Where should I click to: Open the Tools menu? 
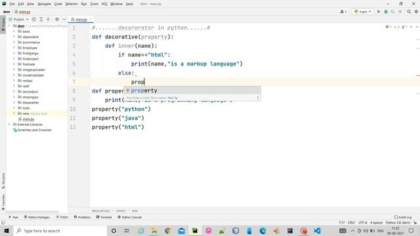94,4
